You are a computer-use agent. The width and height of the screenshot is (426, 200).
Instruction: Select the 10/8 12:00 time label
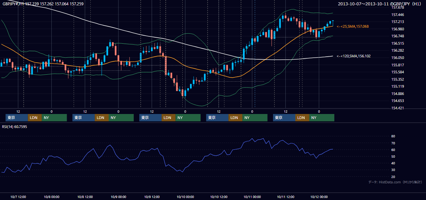point(85,197)
